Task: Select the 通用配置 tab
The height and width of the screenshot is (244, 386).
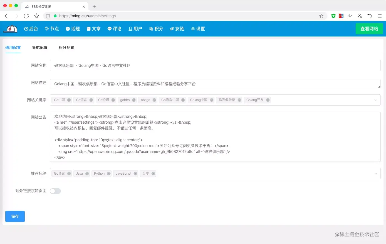Action: click(13, 48)
